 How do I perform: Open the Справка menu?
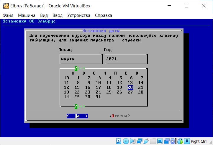(x=103, y=15)
